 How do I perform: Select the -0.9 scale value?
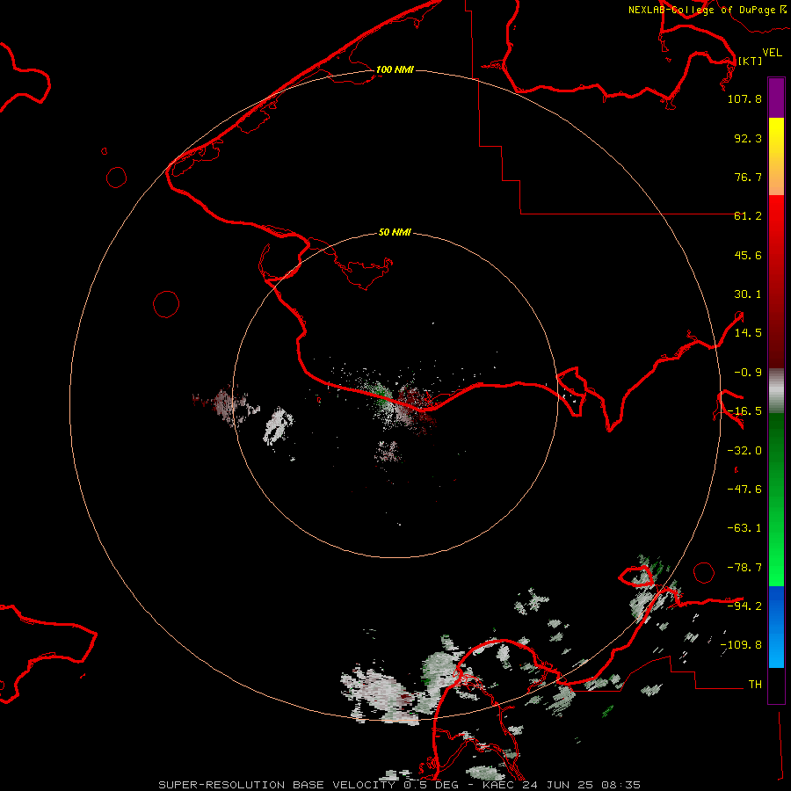(748, 373)
